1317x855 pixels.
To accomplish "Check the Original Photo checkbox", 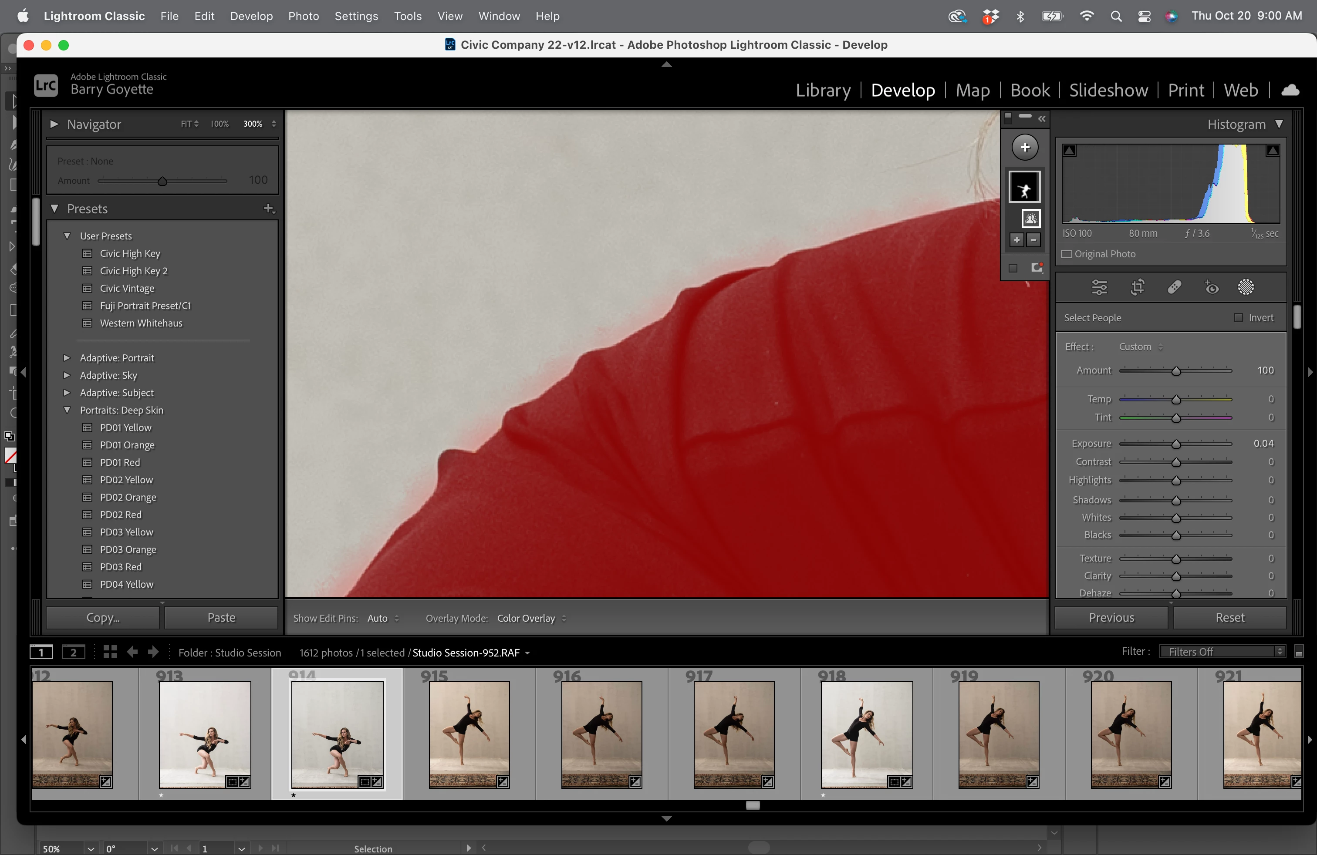I will (x=1066, y=254).
